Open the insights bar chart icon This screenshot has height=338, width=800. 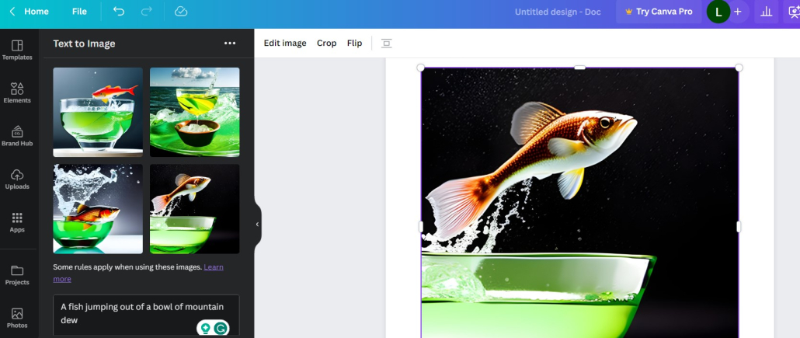(x=766, y=12)
